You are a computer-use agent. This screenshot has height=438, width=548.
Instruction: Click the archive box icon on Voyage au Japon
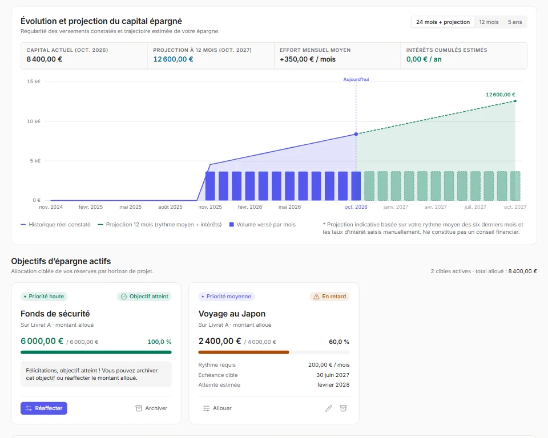coord(343,408)
